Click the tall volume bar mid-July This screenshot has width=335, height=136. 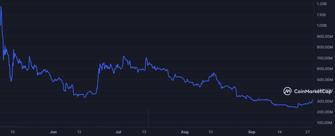point(148,117)
